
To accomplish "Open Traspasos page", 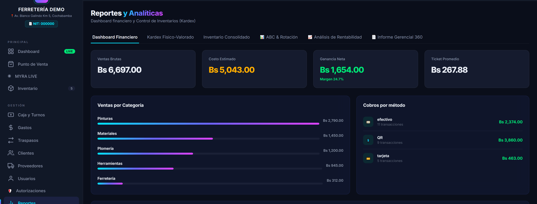I will click(x=41, y=140).
